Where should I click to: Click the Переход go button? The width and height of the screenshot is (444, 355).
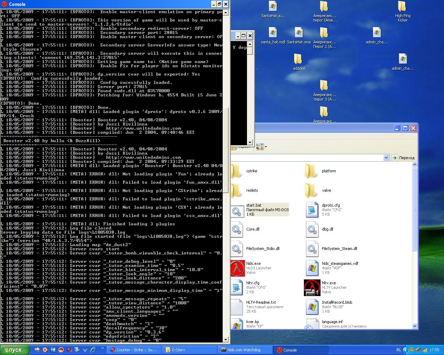(403, 158)
